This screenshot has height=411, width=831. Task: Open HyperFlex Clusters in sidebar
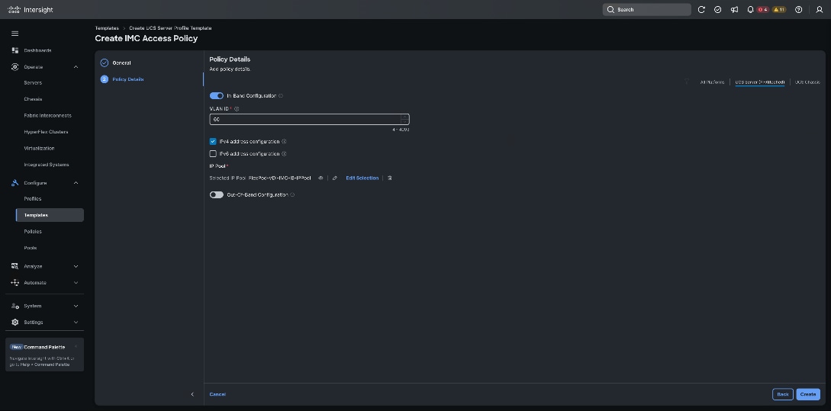tap(46, 132)
